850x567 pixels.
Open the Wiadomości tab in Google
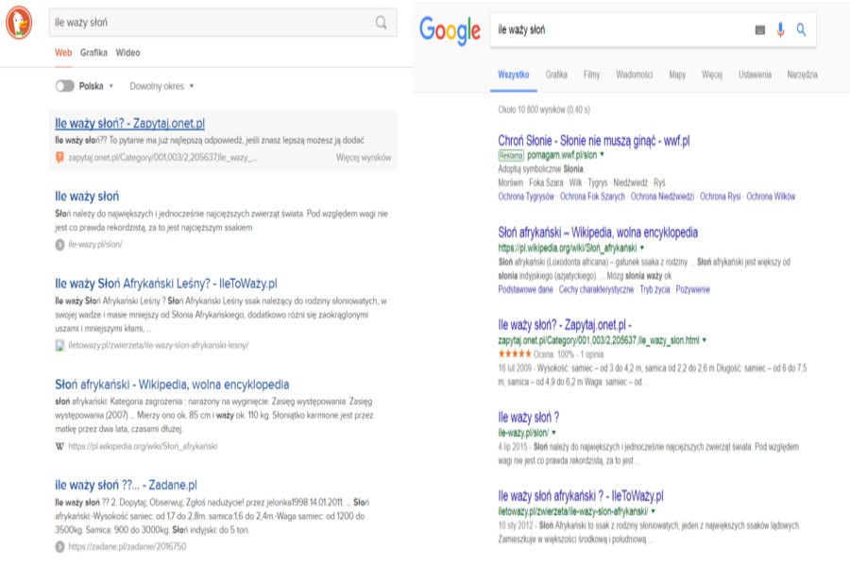coord(634,75)
